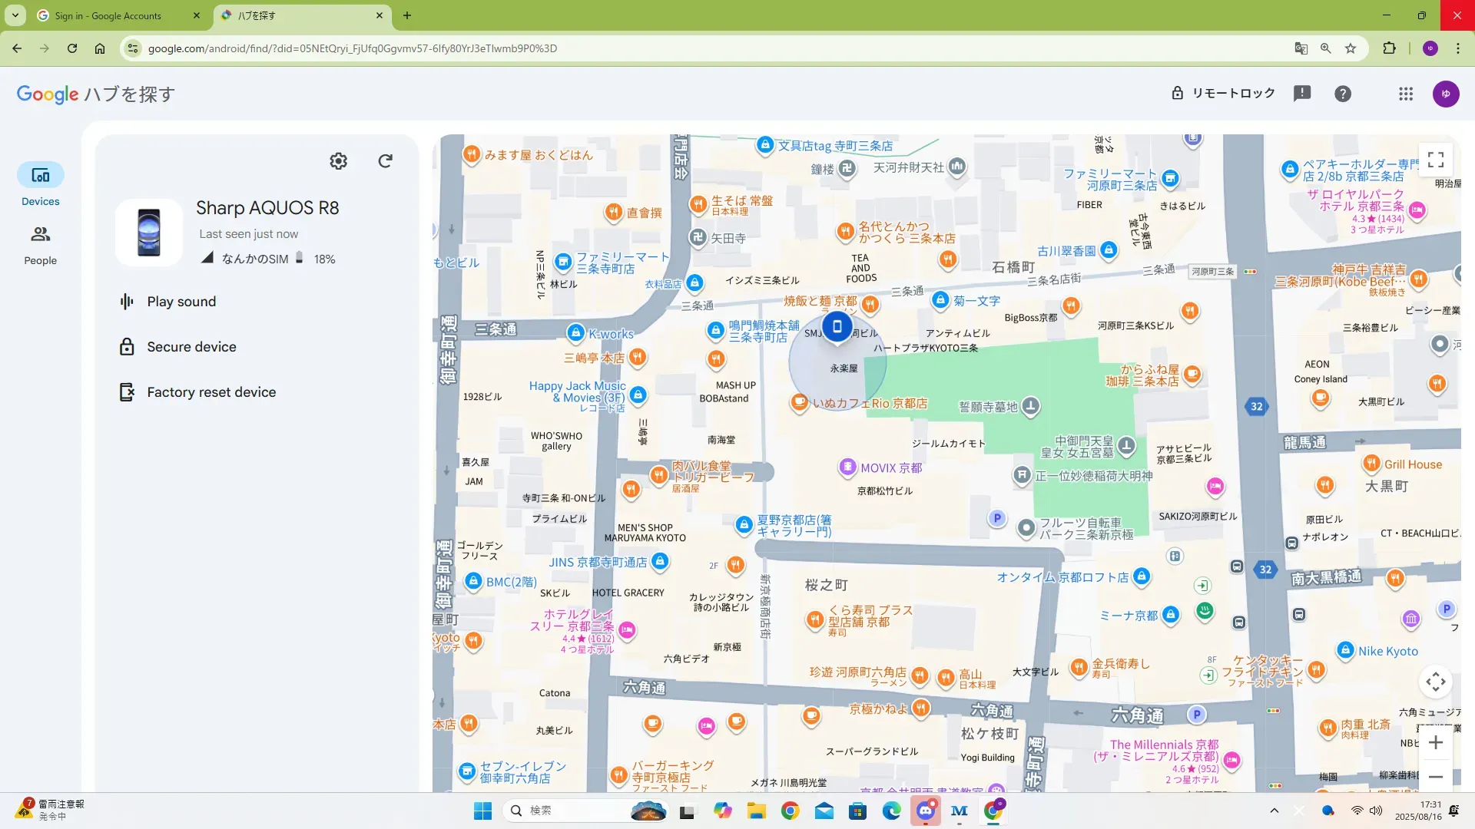Toggle fullscreen map view

tap(1435, 160)
